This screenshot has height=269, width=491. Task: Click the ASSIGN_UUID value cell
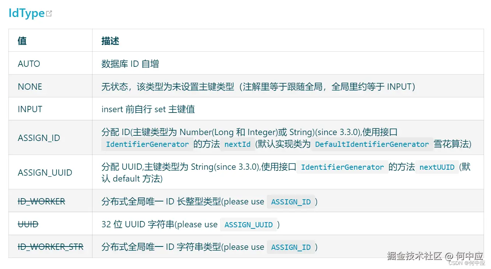pos(45,172)
